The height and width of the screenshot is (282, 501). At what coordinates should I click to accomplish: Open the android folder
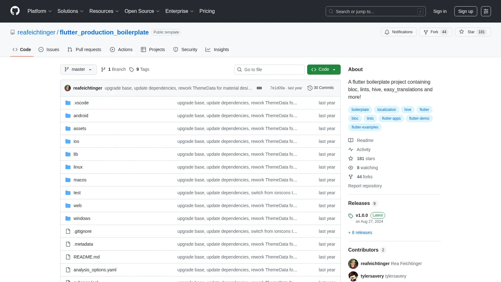pyautogui.click(x=81, y=116)
